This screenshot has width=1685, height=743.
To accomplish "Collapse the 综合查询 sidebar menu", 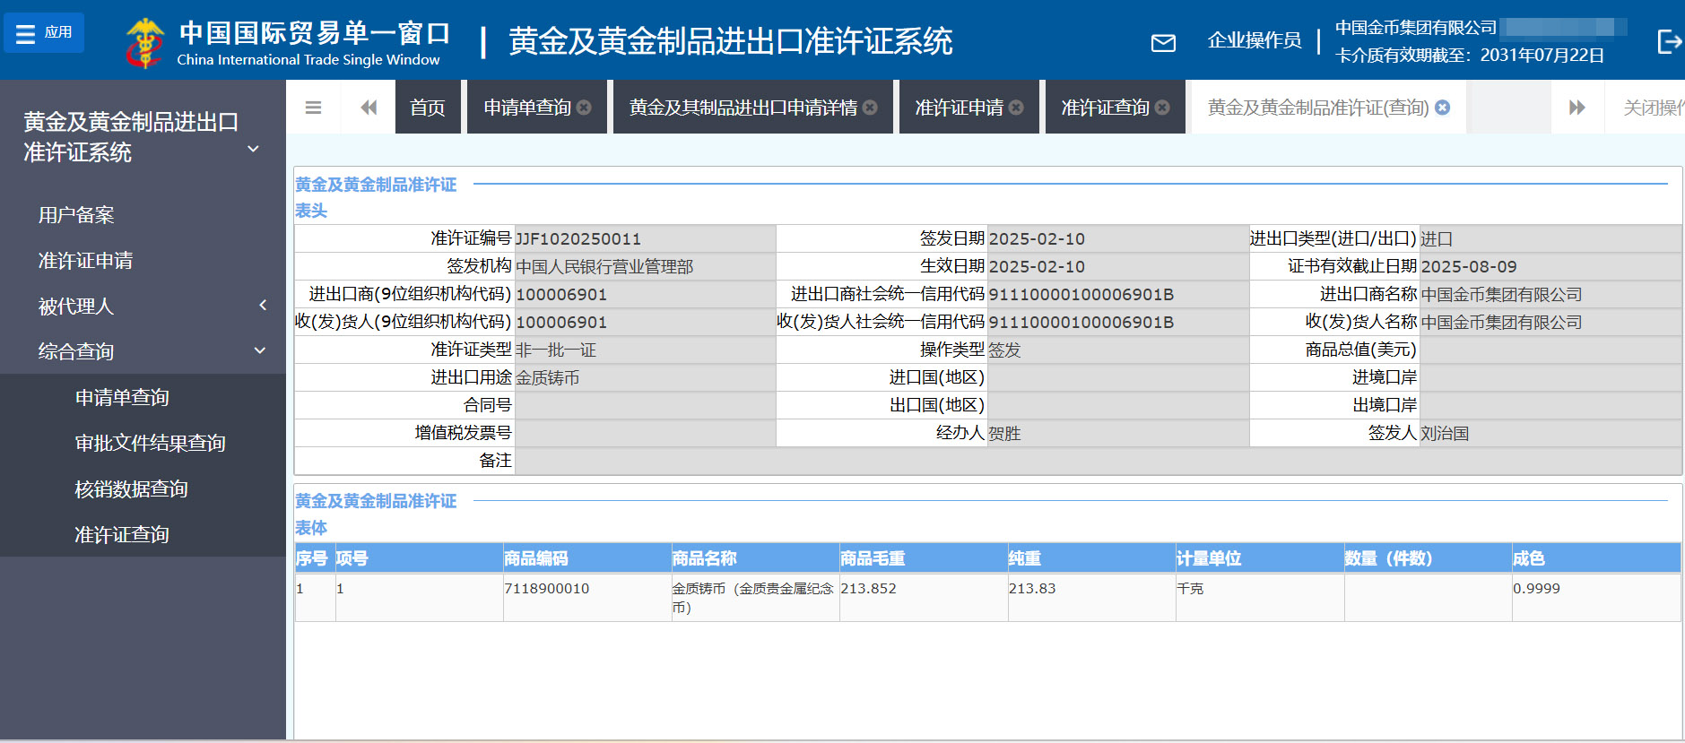I will (143, 351).
